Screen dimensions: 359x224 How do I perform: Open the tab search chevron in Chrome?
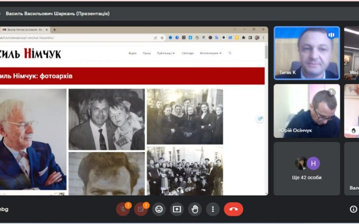(235, 30)
